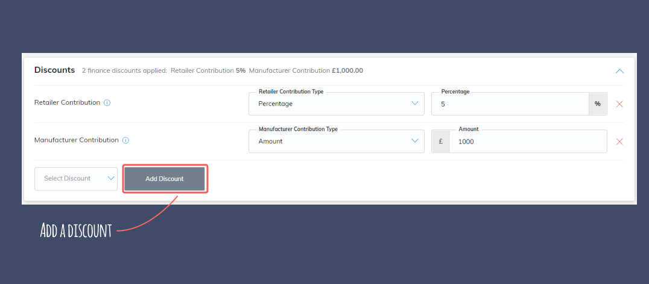The height and width of the screenshot is (284, 649).
Task: Click the 'Retailer Contribution 5%' summary text
Action: [207, 70]
